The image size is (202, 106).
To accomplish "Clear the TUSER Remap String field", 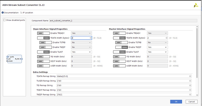I will (190, 81).
